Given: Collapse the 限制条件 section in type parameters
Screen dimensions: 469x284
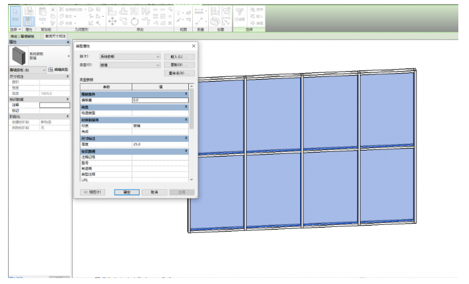Looking at the screenshot, I should pyautogui.click(x=186, y=94).
